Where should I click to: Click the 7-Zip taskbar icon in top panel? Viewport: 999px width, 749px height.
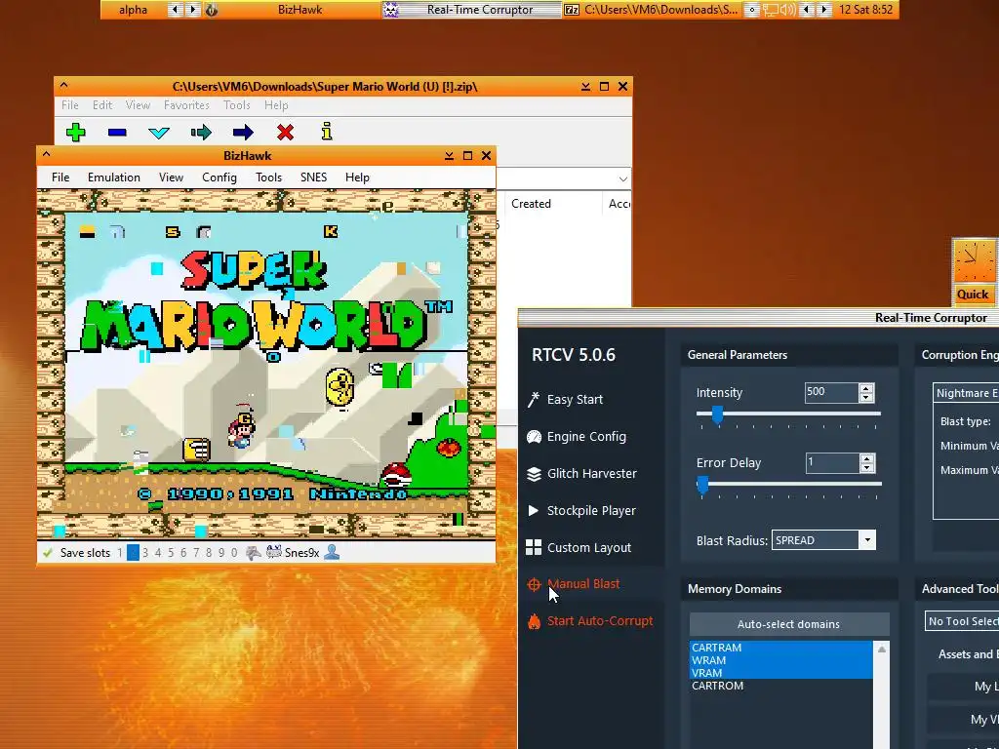(572, 10)
